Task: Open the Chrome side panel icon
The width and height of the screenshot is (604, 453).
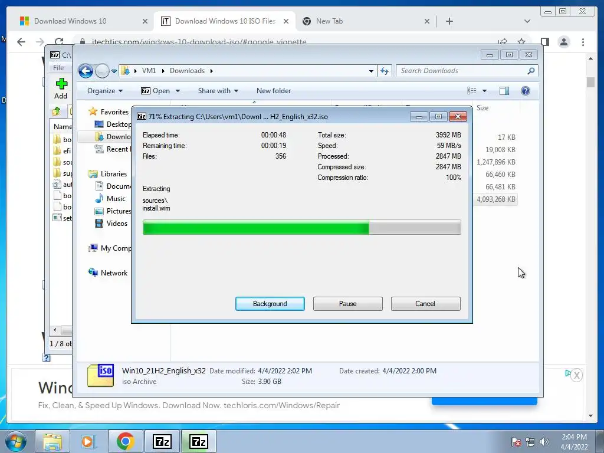Action: click(544, 42)
